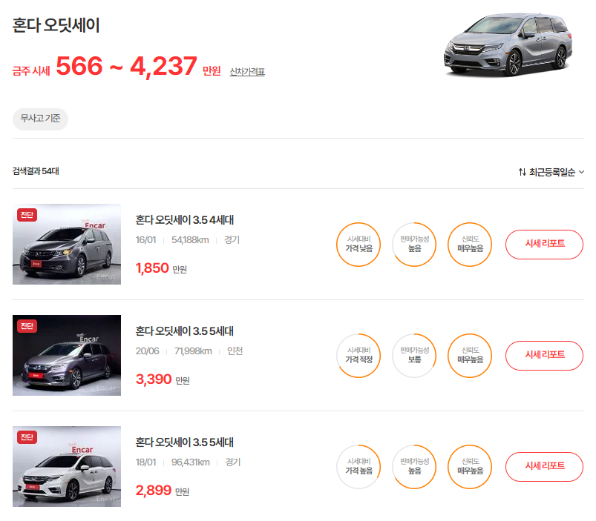Click the 신뢰도 매우높음 circle for the first listing
The image size is (596, 521).
[x=470, y=245]
